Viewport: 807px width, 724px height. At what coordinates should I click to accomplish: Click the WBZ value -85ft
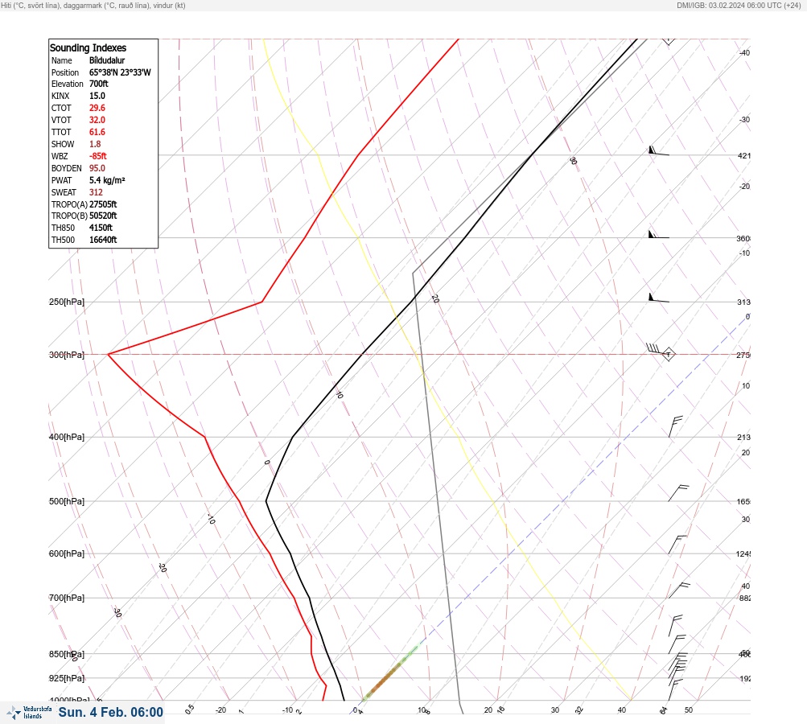pyautogui.click(x=98, y=156)
